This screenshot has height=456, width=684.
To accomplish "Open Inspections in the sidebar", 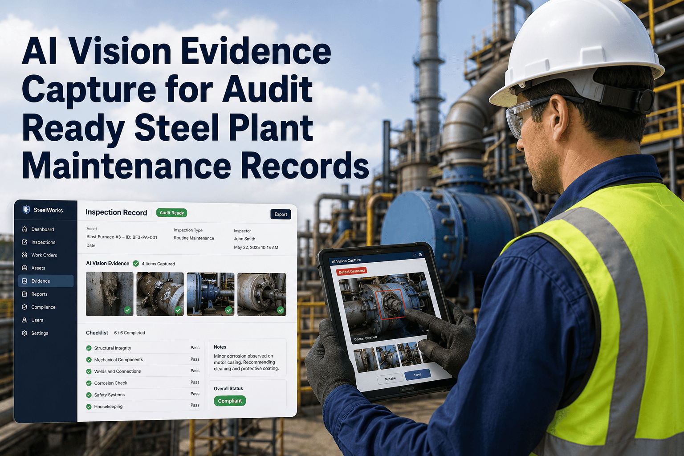I will [46, 242].
